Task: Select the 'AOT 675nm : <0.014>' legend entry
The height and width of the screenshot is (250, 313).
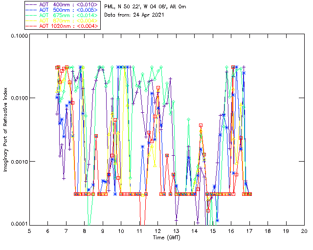Action: click(62, 15)
